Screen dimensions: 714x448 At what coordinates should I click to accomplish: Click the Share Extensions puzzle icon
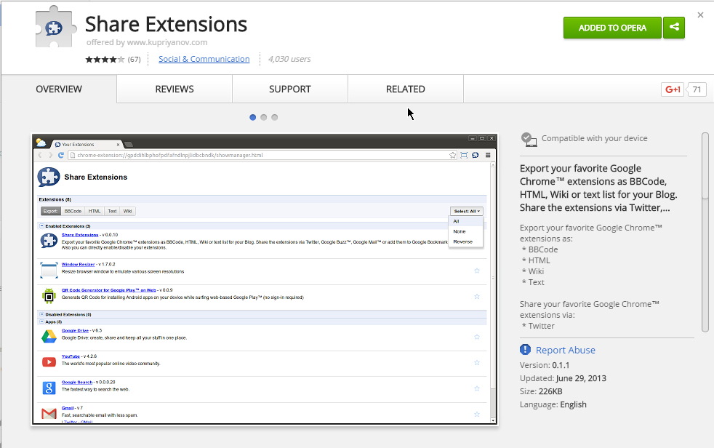[55, 27]
